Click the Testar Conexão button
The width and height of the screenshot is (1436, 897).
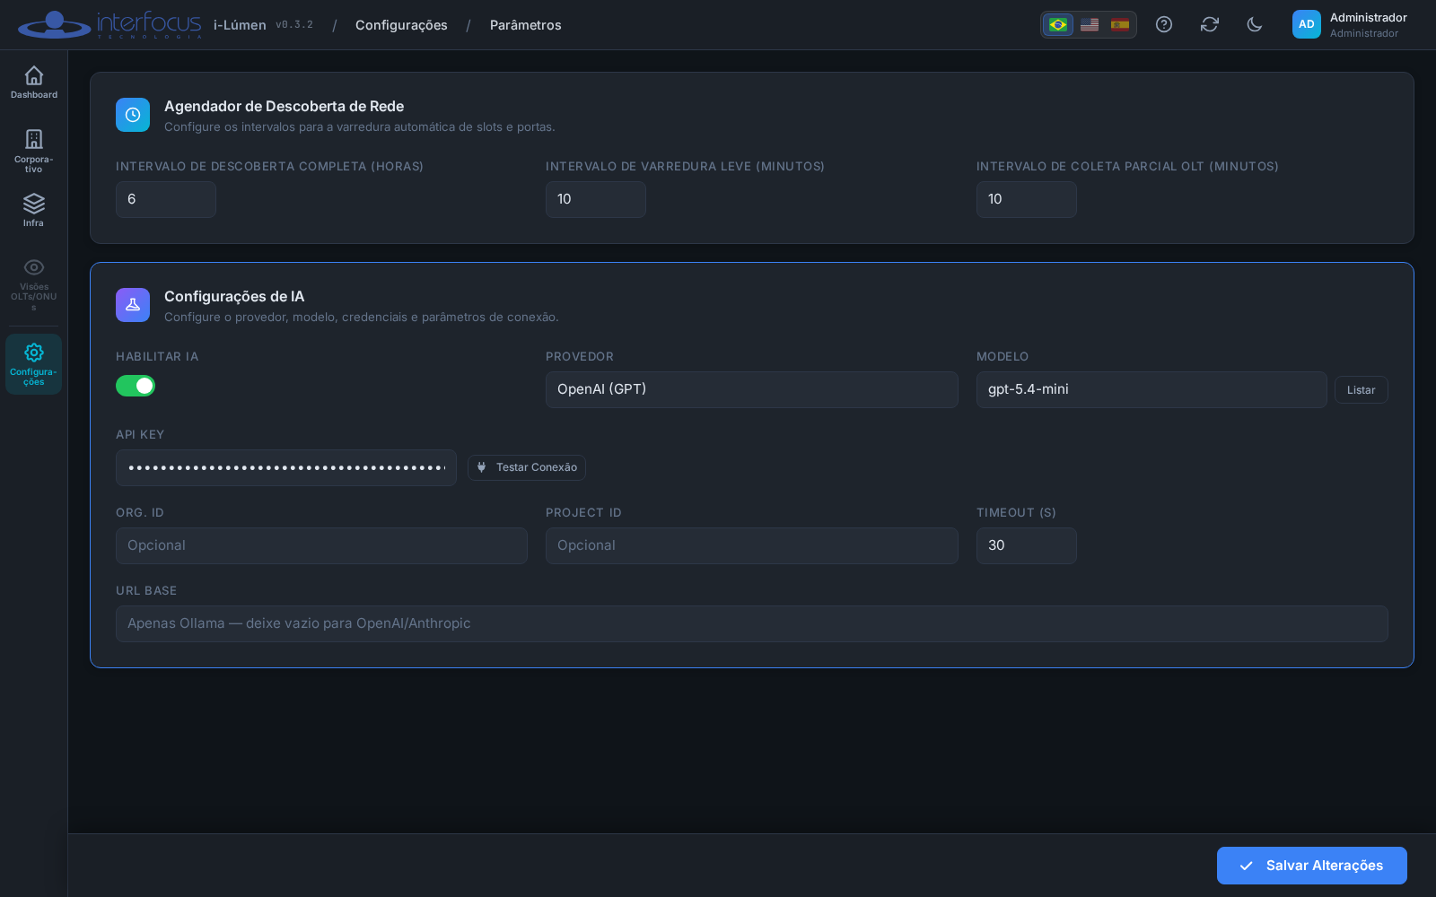(x=527, y=467)
